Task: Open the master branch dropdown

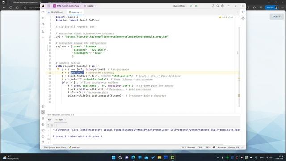Action: click(x=90, y=6)
